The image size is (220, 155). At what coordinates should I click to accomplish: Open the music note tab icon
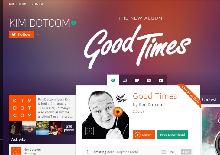coord(125,80)
